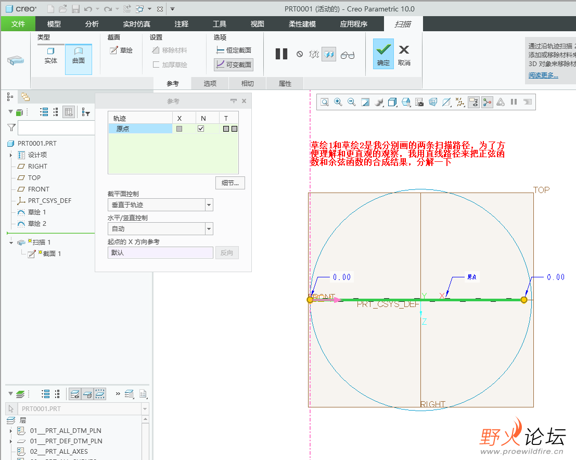Undo the last action

tap(88, 9)
